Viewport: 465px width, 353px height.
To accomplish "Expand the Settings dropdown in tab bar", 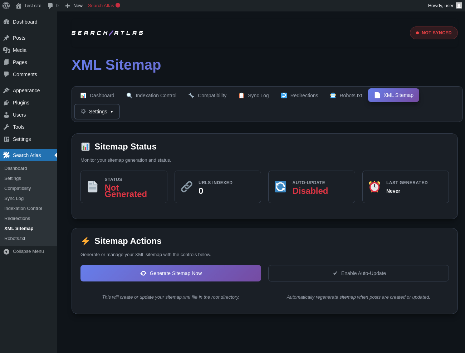I will point(97,112).
